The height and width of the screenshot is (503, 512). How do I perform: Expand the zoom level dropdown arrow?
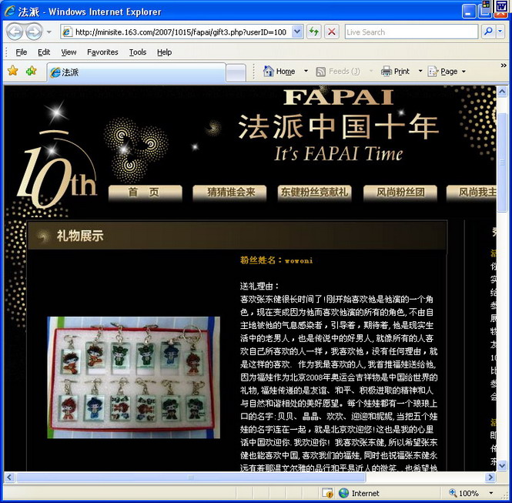click(x=490, y=493)
